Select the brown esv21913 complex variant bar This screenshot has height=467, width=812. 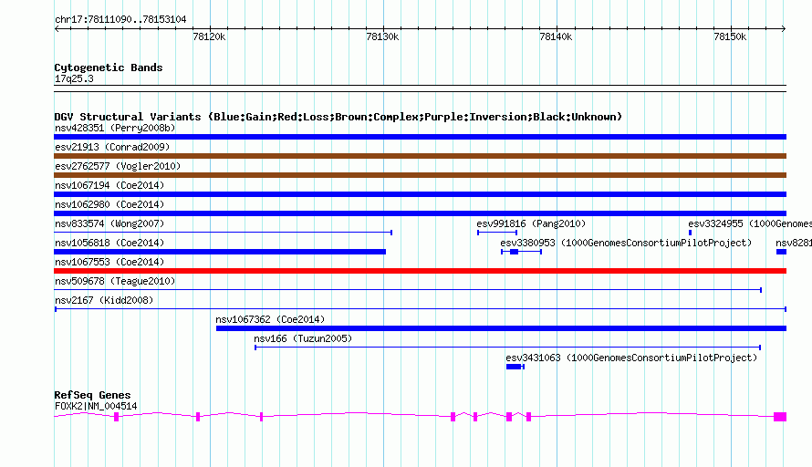[x=420, y=156]
